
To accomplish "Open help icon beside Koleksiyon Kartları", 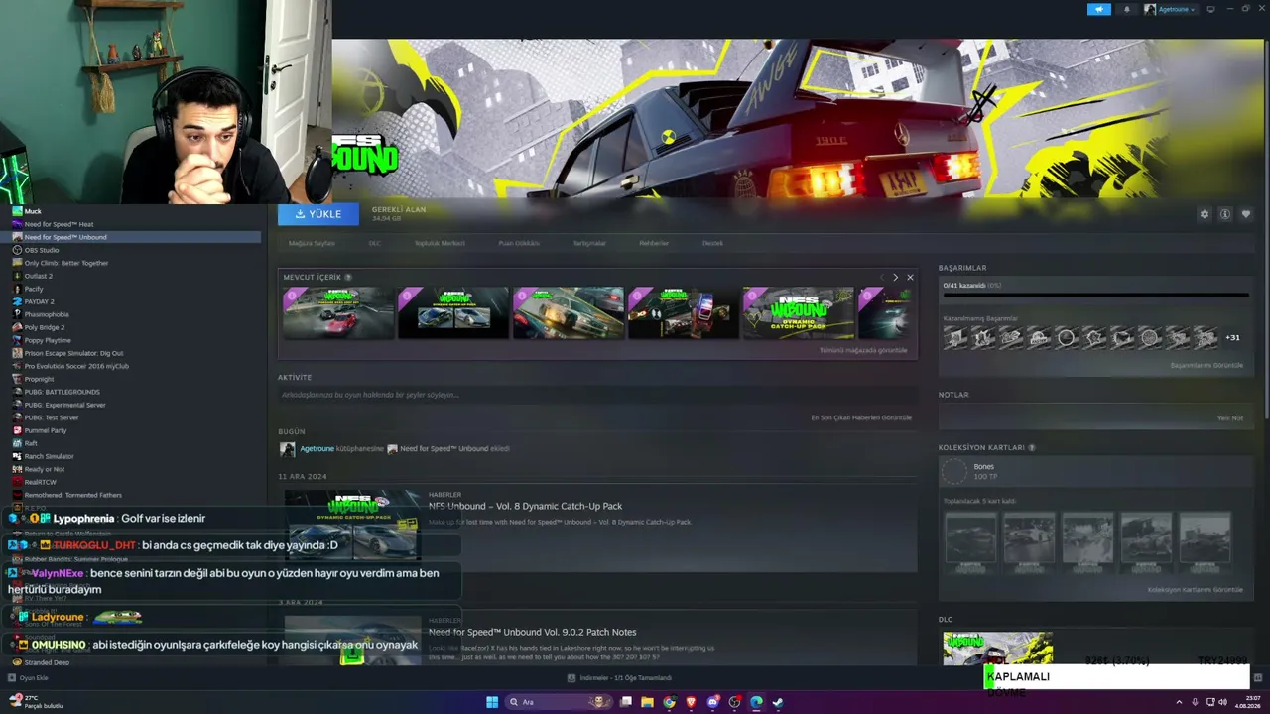I will point(1032,447).
